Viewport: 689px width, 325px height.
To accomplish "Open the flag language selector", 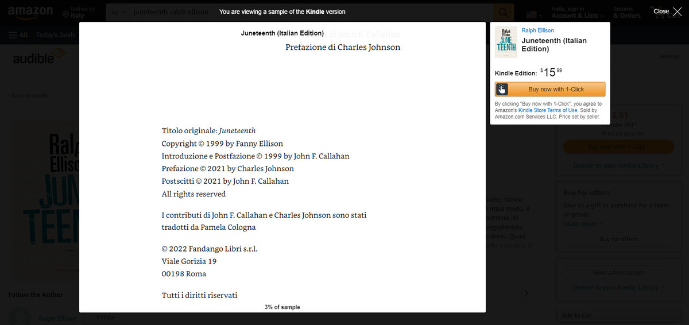I will point(534,14).
